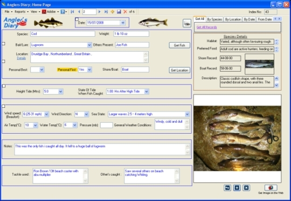Go to first record navigation icon
Screen dimensions: 291x201
point(72,12)
